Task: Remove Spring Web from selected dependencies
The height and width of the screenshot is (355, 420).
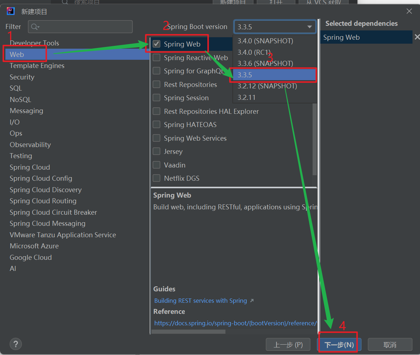Action: tap(417, 37)
